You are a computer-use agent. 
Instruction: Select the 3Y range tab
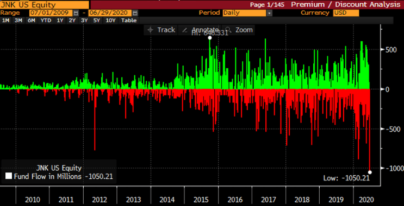click(84, 21)
